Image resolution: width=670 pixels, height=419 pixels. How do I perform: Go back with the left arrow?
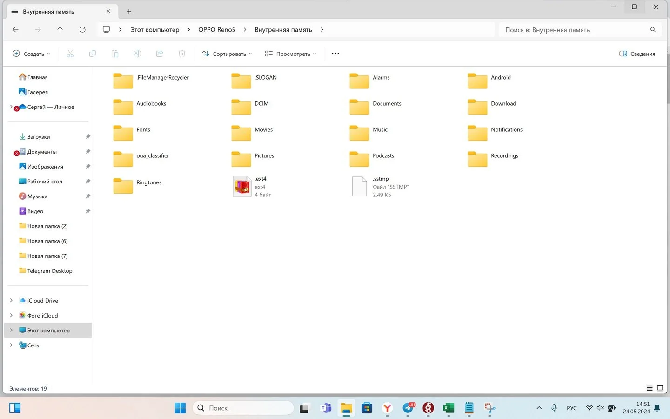point(15,29)
